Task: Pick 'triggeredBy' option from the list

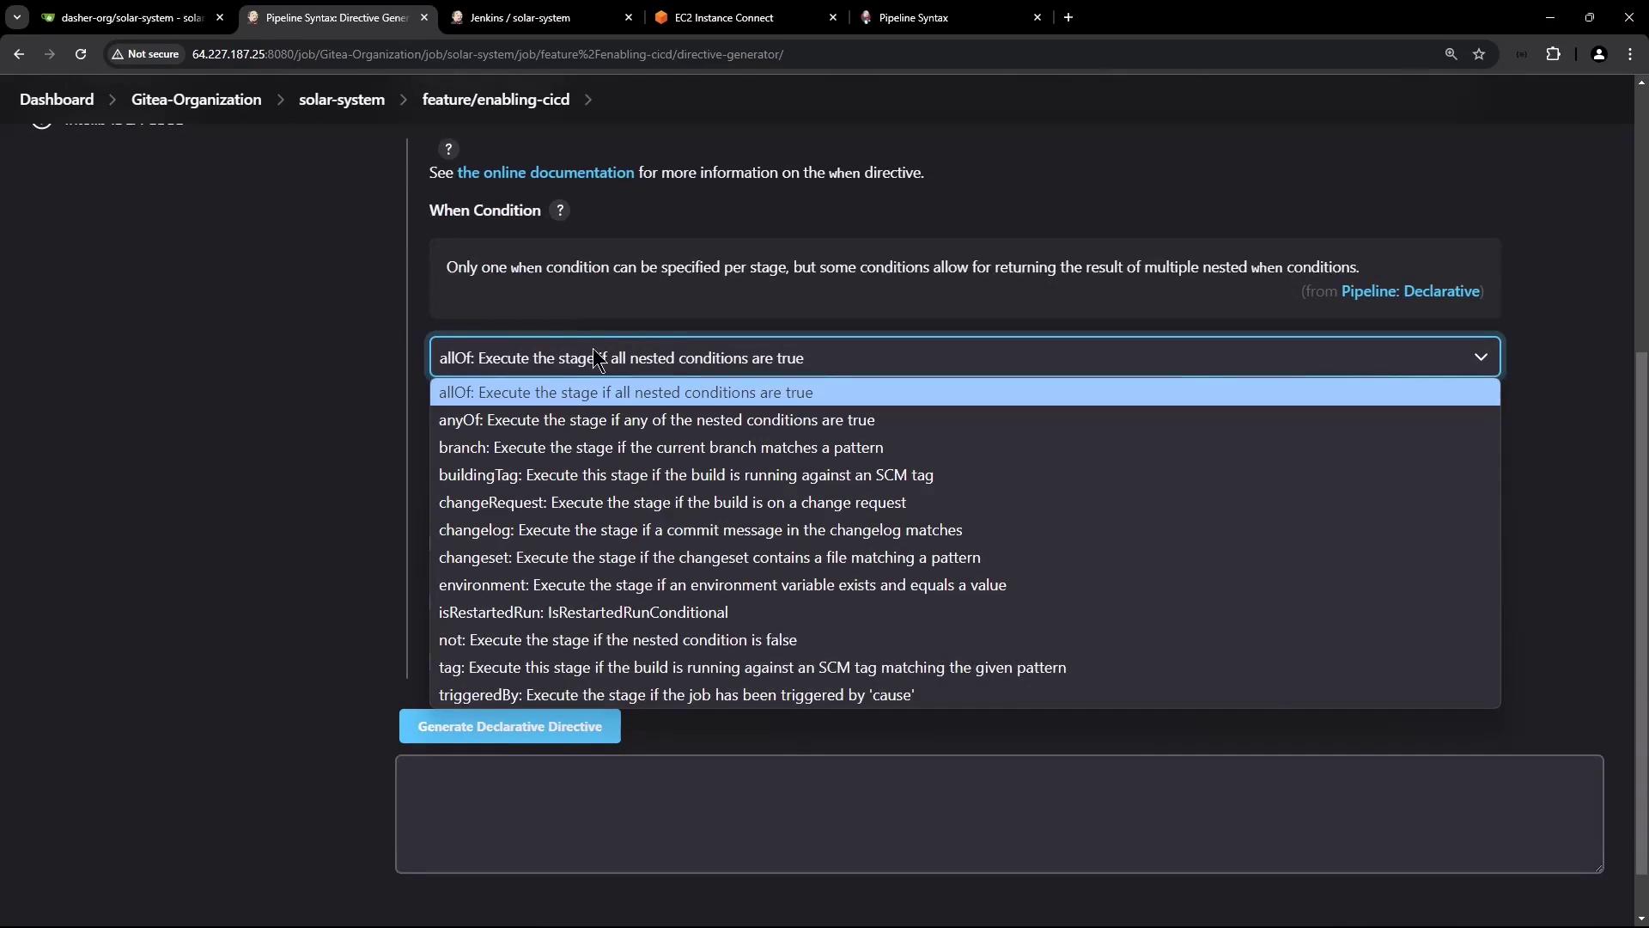Action: (x=676, y=695)
